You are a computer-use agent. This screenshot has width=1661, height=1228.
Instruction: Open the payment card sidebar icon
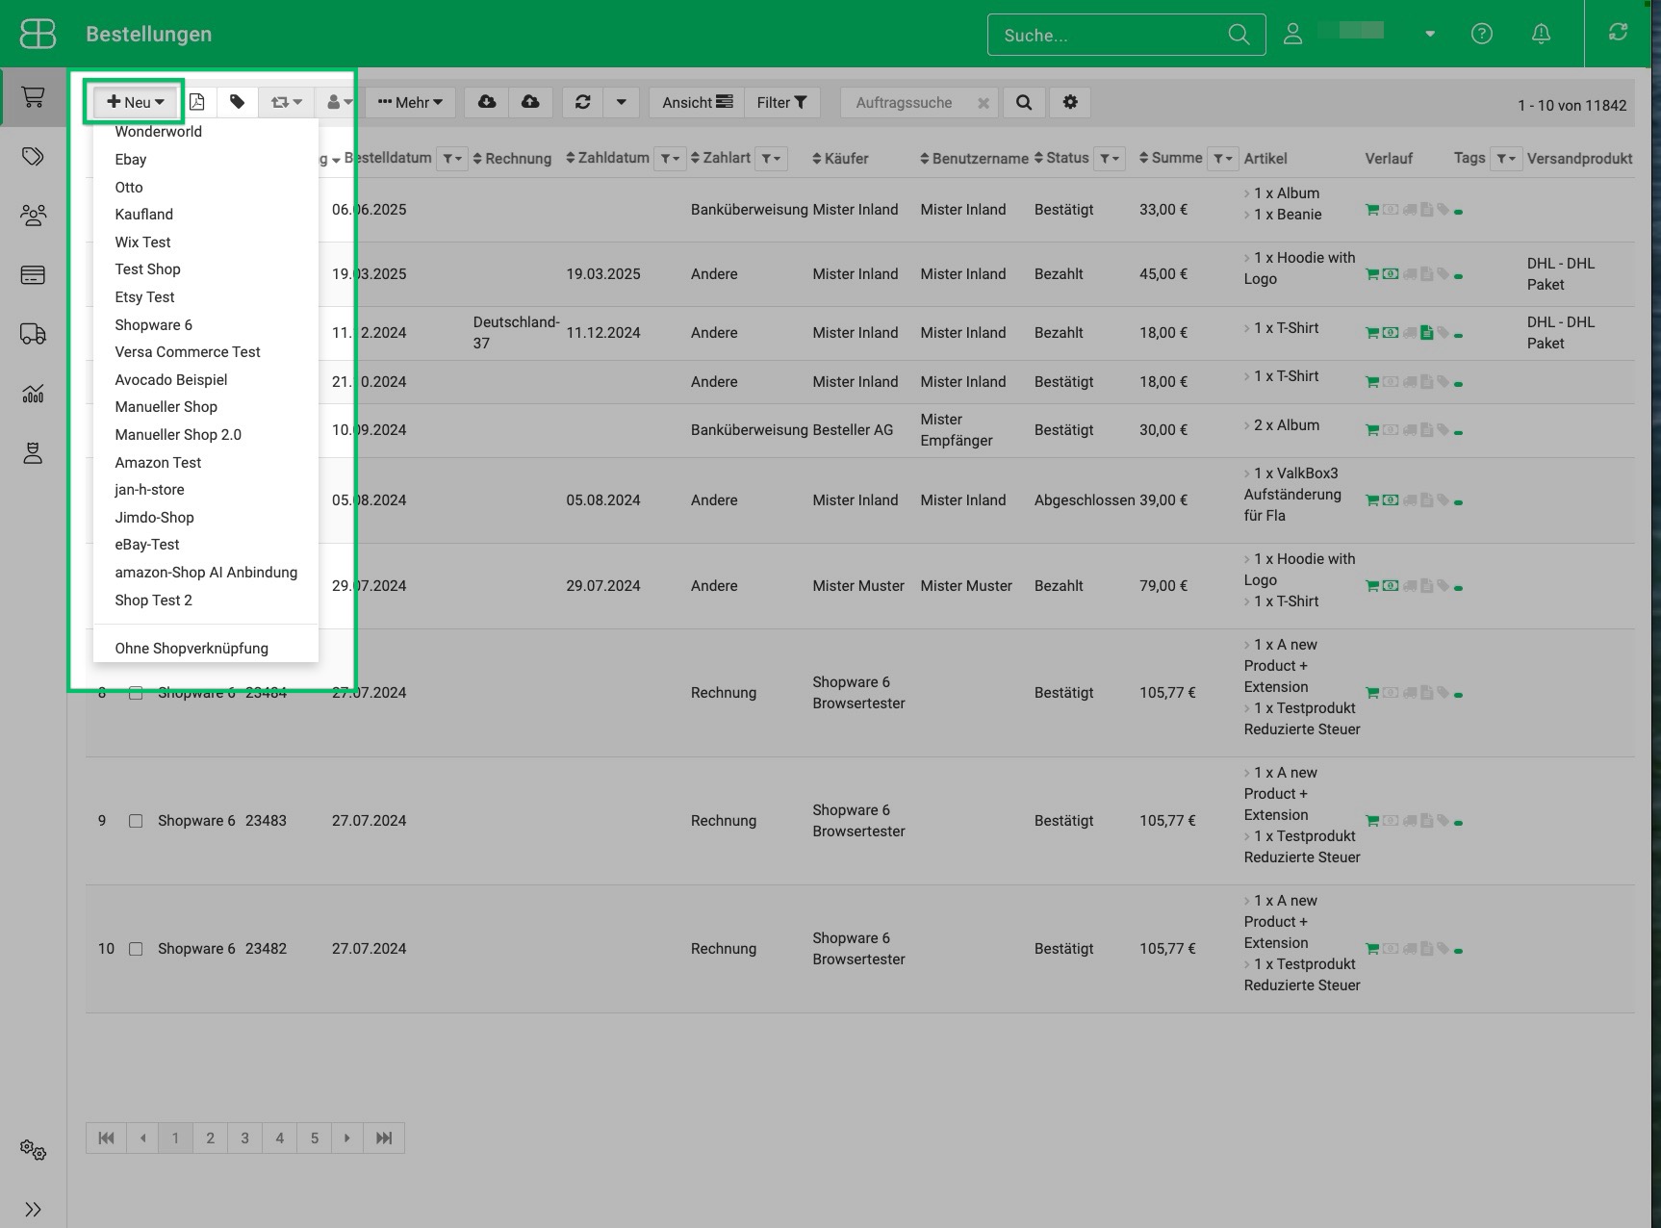[x=33, y=275]
